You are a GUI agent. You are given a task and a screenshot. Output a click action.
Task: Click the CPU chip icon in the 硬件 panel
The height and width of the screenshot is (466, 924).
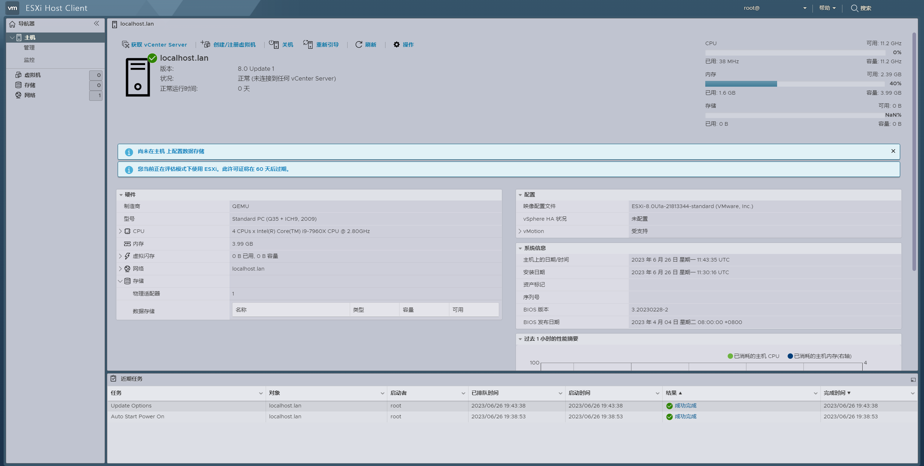pyautogui.click(x=127, y=231)
